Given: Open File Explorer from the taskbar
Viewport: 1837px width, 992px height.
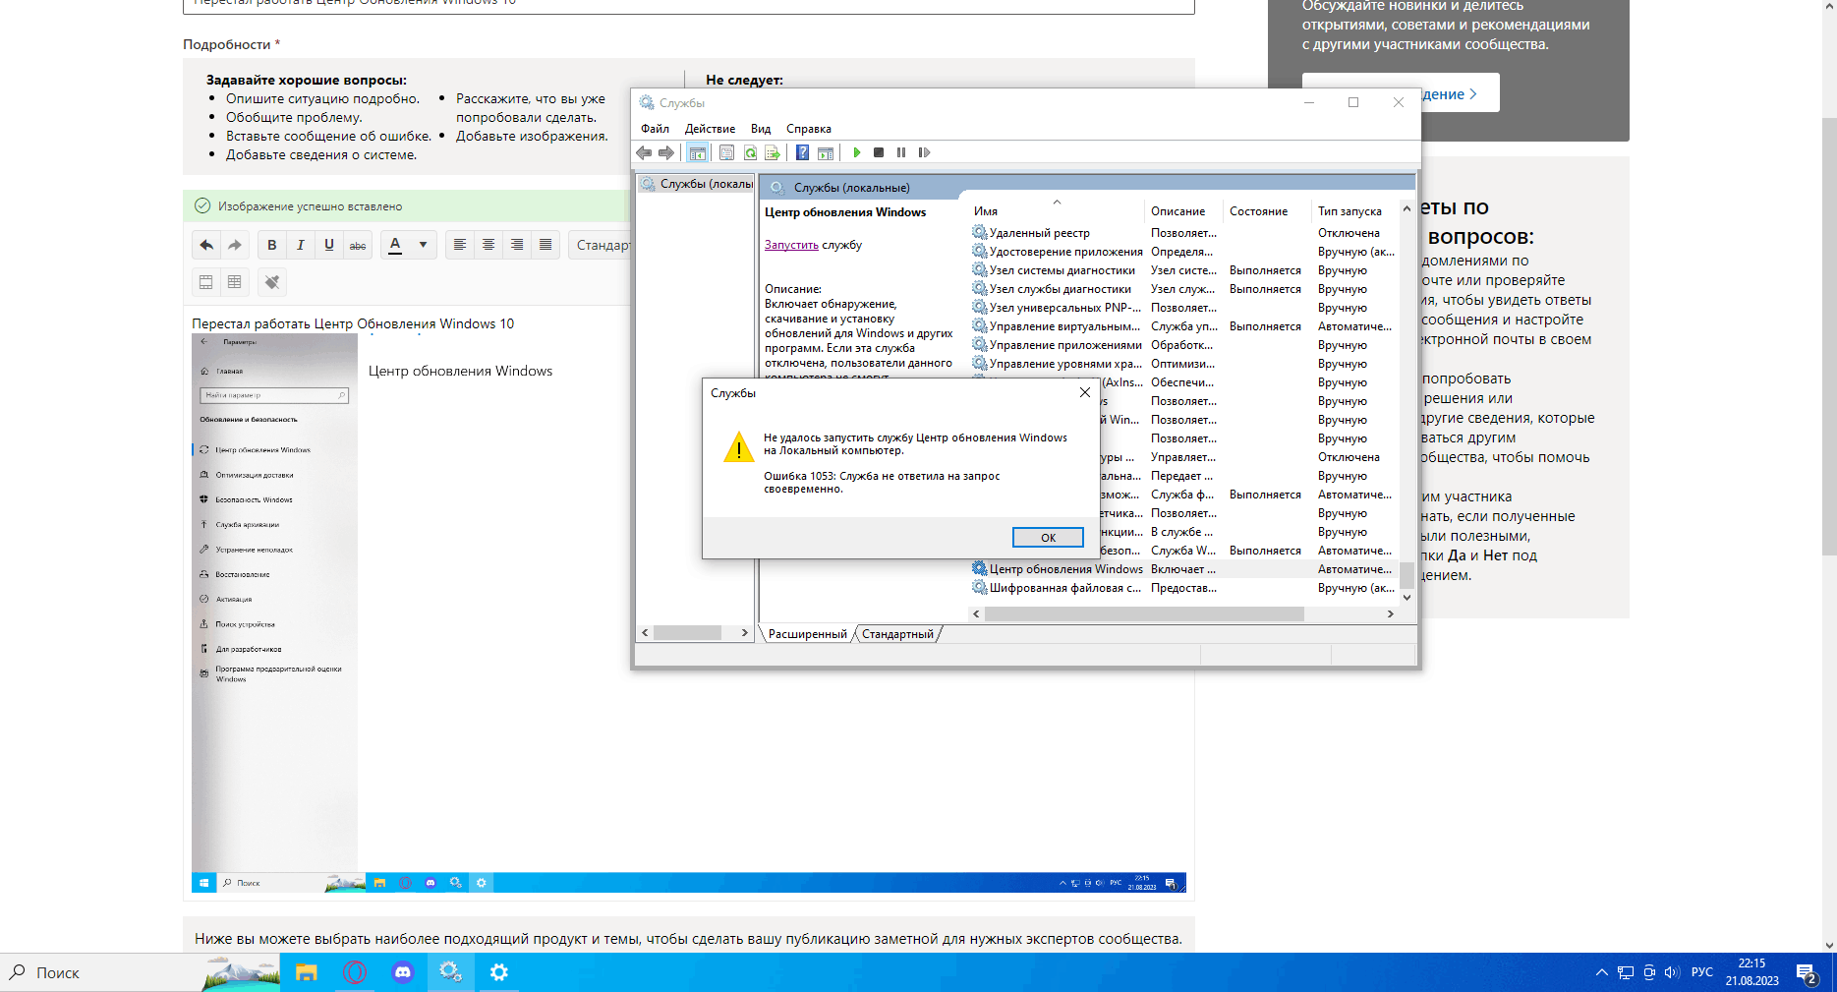Looking at the screenshot, I should tap(307, 972).
